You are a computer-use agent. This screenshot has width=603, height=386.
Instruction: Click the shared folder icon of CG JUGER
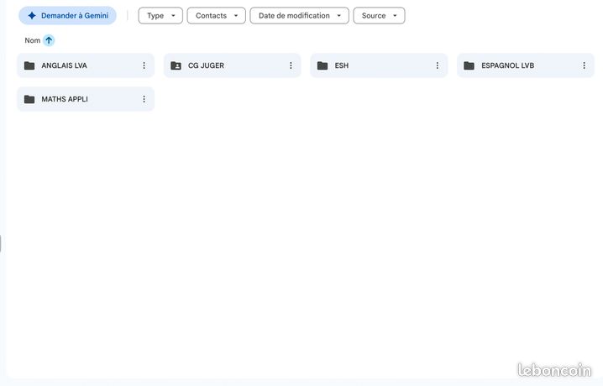click(176, 65)
